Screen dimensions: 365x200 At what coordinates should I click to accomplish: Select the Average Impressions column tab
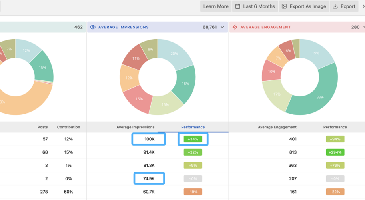coord(135,127)
